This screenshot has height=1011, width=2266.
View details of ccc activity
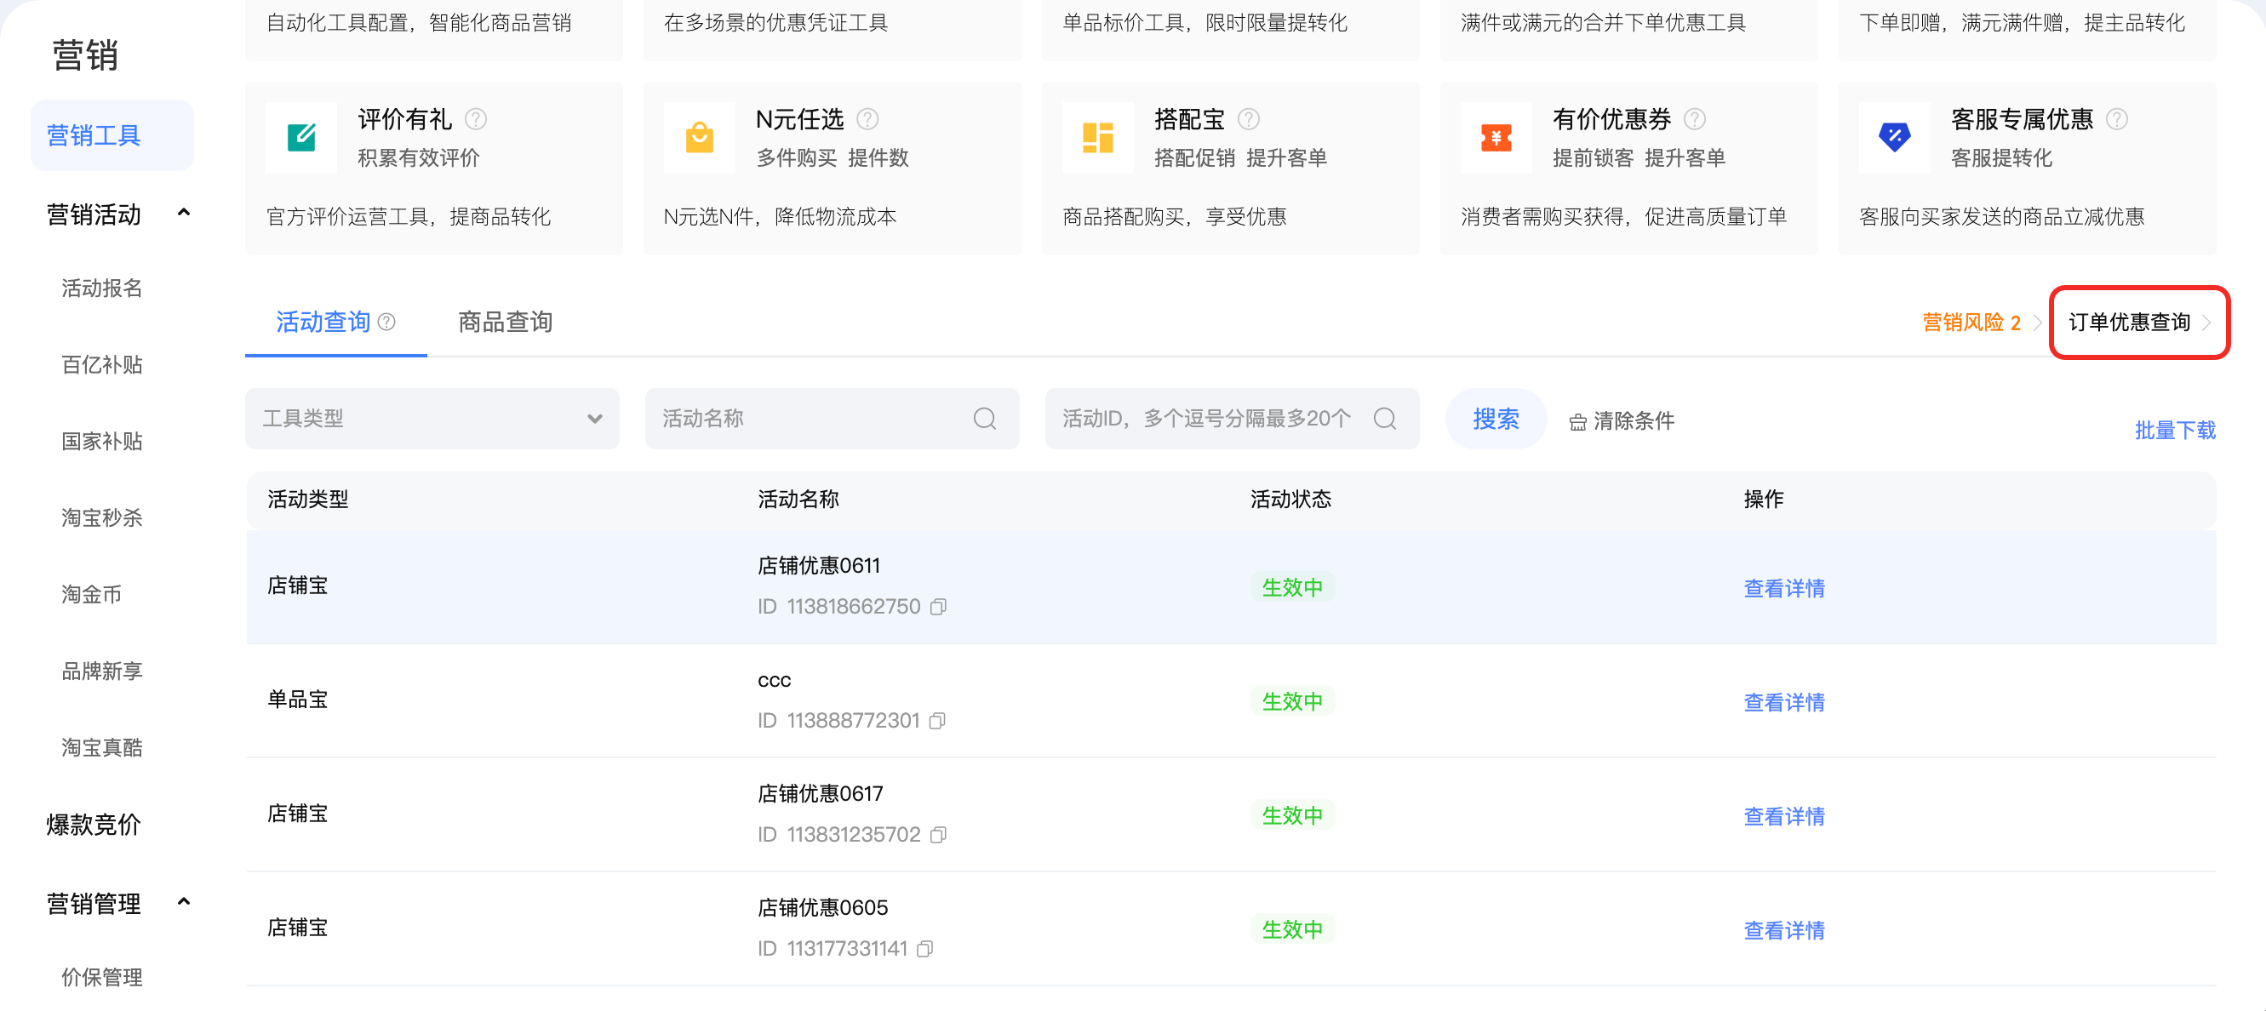1784,702
